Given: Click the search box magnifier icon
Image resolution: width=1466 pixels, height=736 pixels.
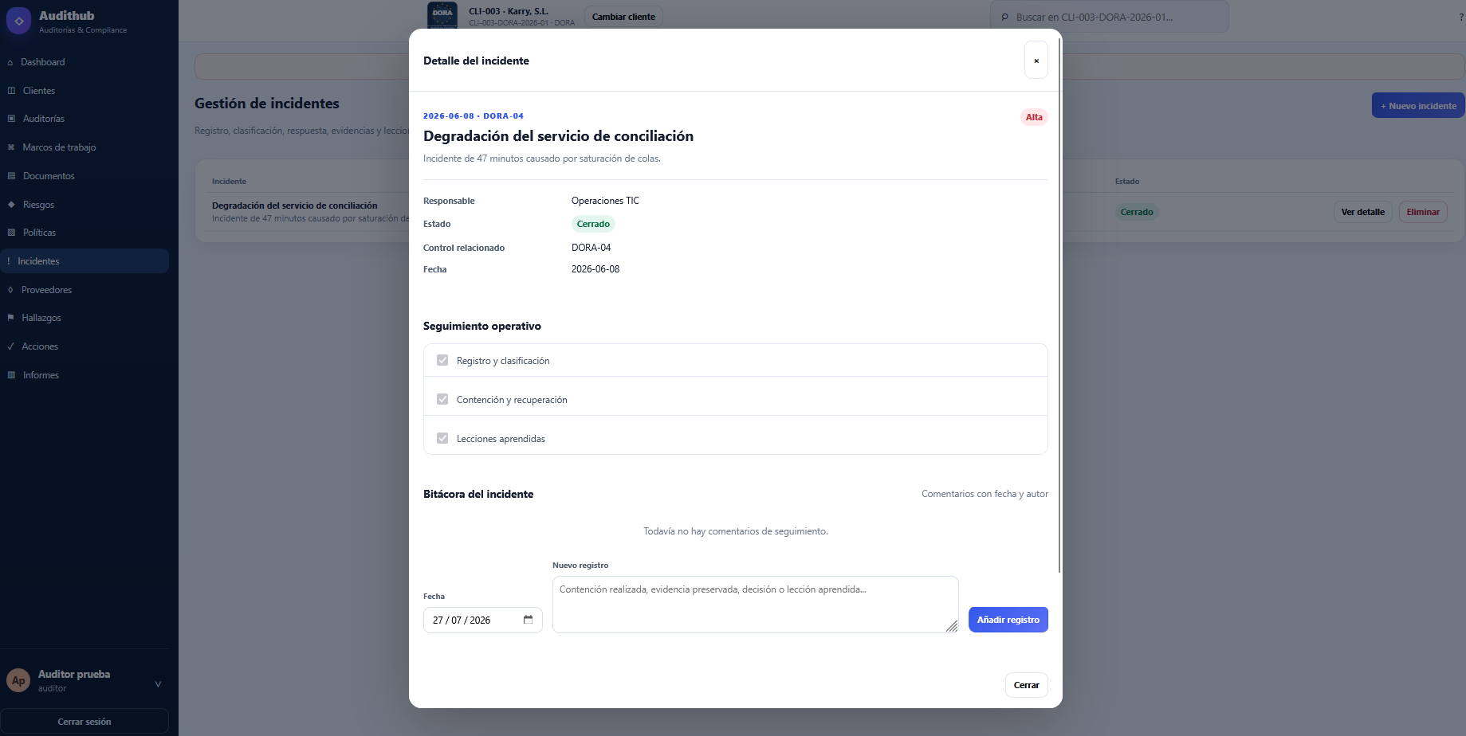Looking at the screenshot, I should 1005,17.
